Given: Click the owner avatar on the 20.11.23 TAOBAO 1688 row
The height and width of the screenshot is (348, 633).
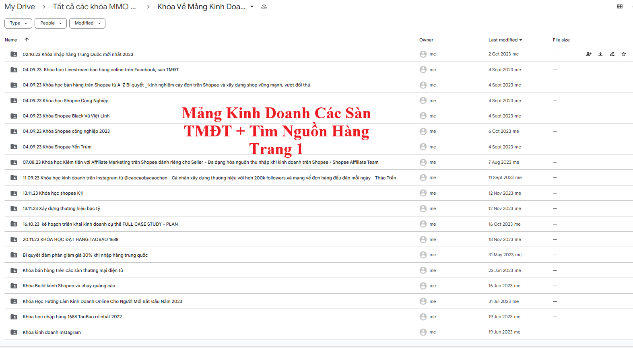Looking at the screenshot, I should point(423,239).
